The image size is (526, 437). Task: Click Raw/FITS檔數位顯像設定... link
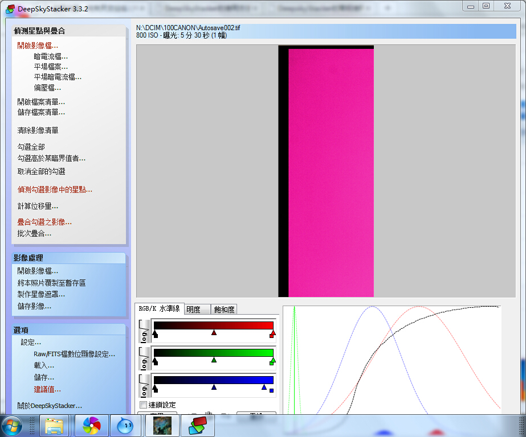(x=74, y=354)
